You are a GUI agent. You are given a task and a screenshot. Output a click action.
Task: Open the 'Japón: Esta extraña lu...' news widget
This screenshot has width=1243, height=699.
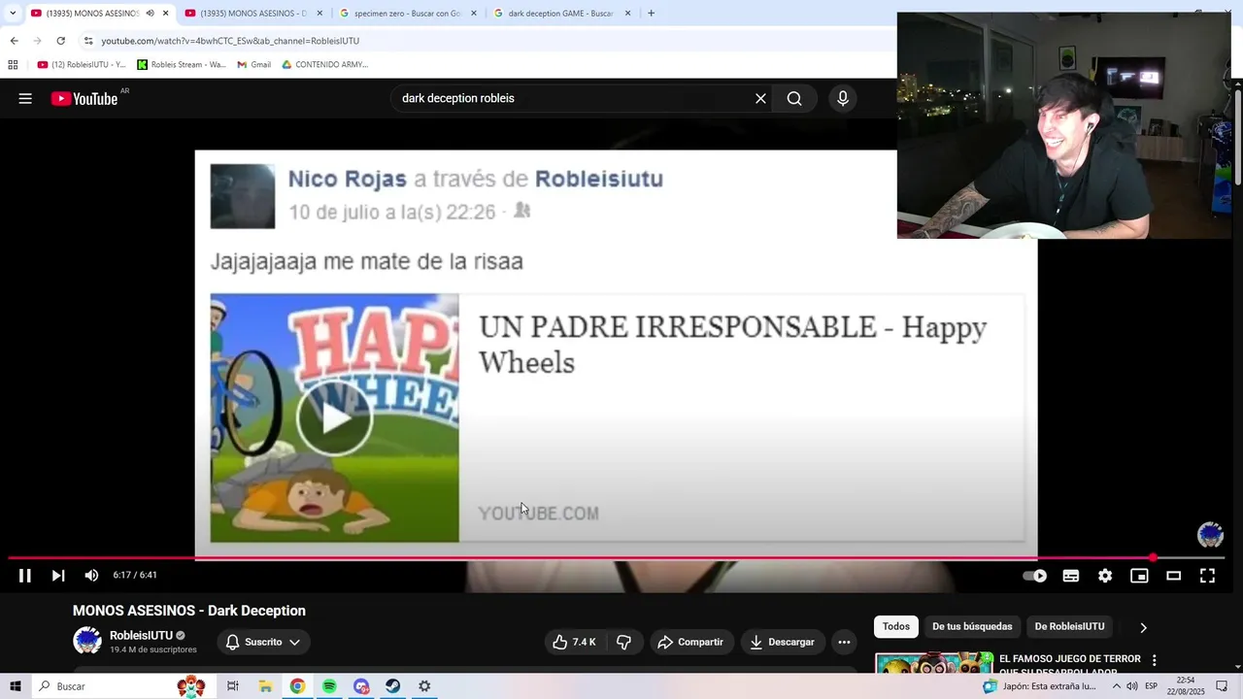(1039, 686)
